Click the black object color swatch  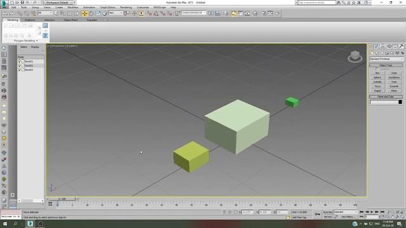(400, 102)
